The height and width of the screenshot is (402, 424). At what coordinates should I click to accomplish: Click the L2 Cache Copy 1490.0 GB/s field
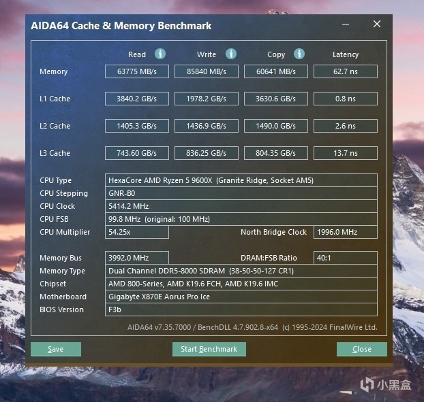(x=276, y=126)
